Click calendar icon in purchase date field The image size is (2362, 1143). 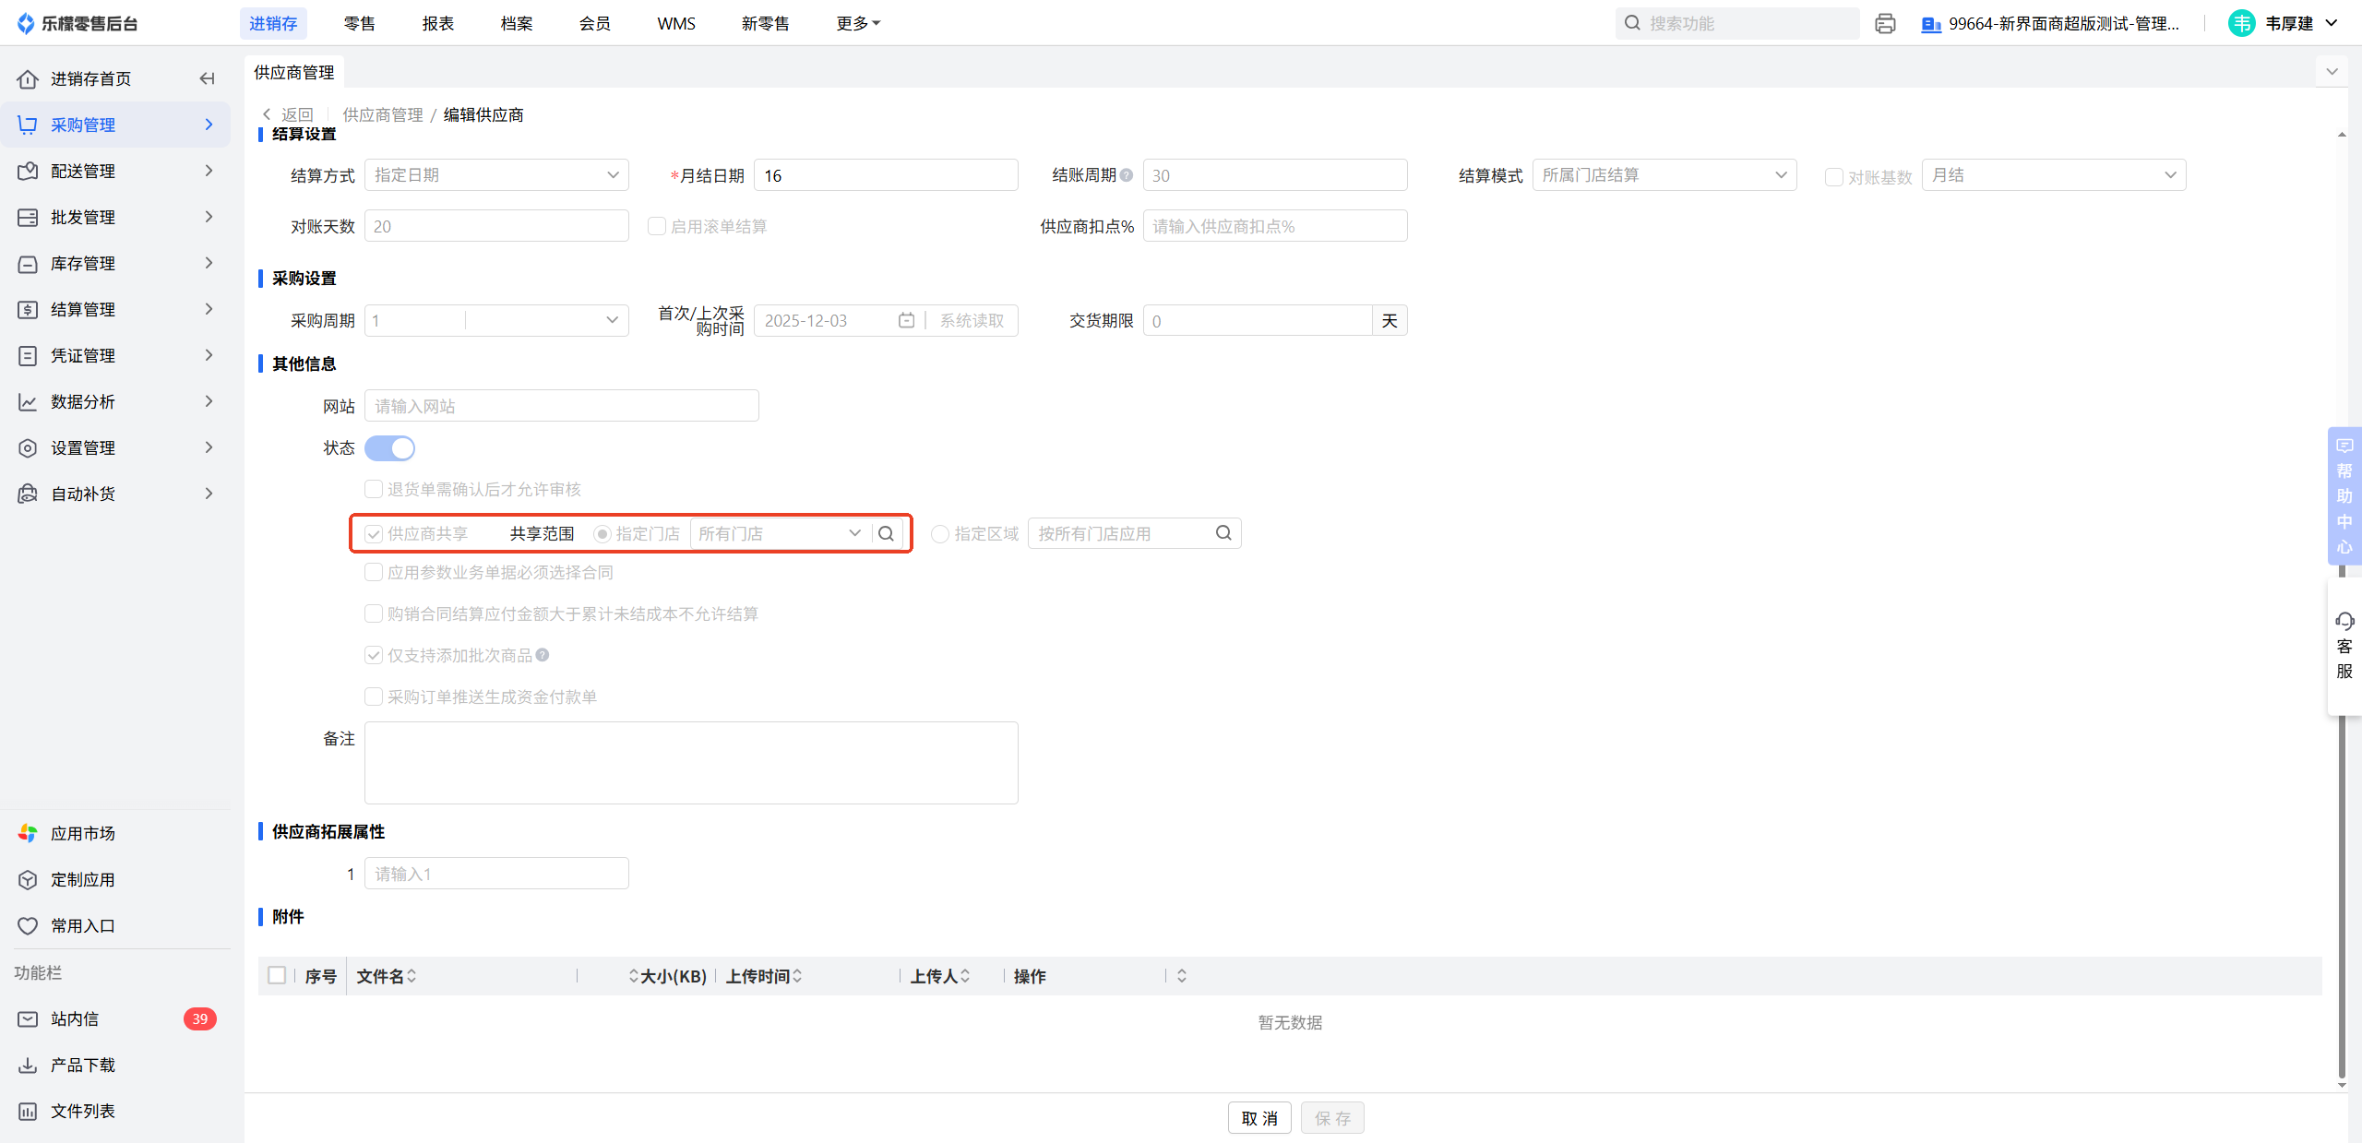click(x=906, y=320)
